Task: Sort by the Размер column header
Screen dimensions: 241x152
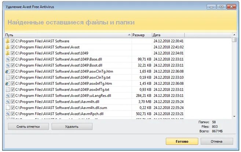Action: tap(141, 35)
